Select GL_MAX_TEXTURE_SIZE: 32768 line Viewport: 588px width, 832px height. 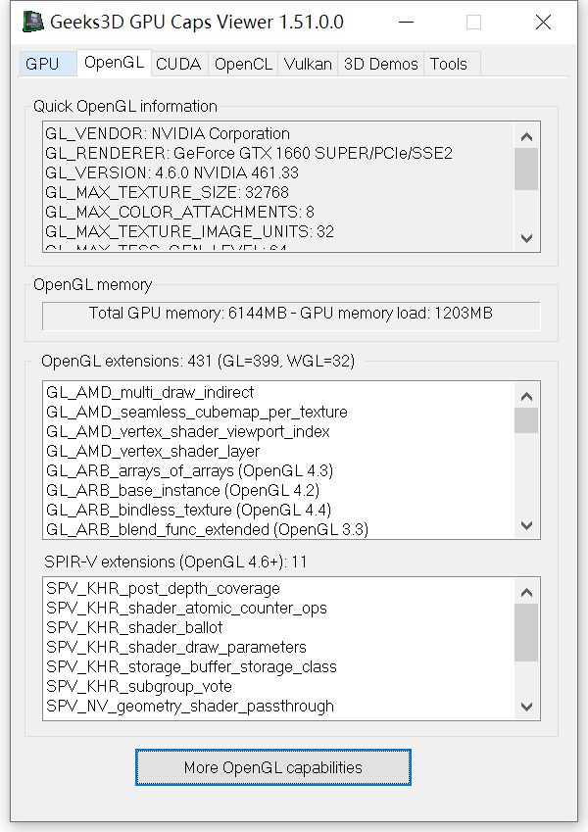(x=168, y=193)
